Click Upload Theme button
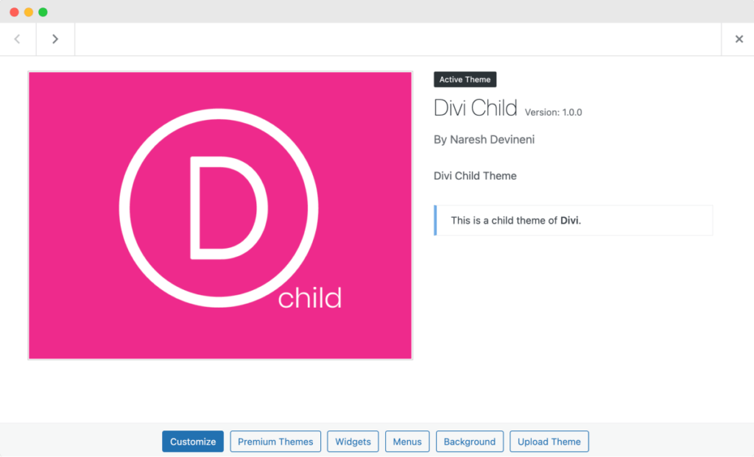 click(549, 441)
